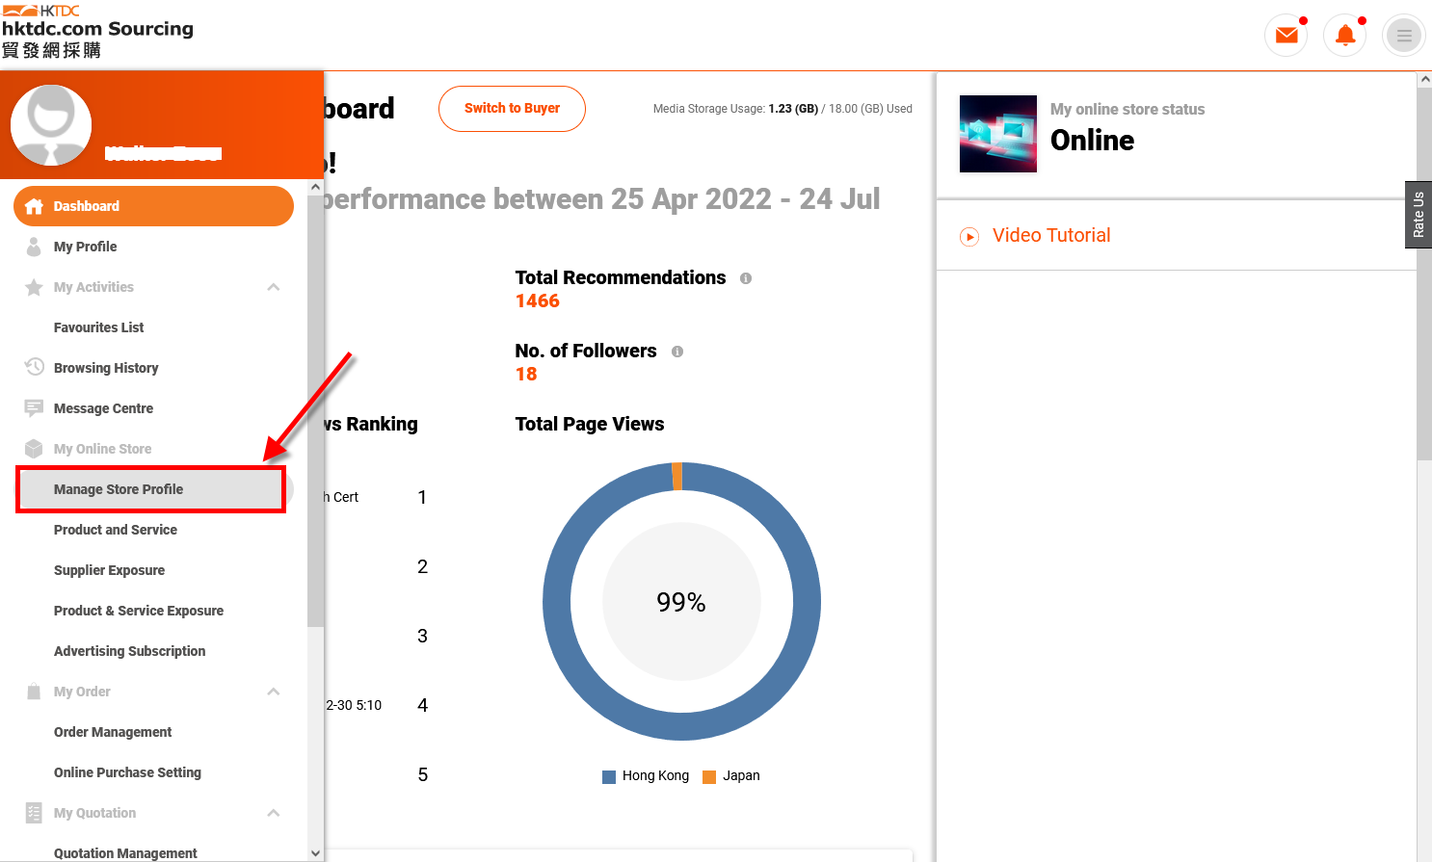Viewport: 1432px width, 862px height.
Task: Click the My Online Store box icon
Action: (x=34, y=449)
